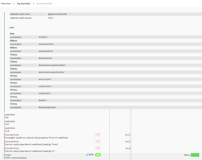Click the domInteractive annotation log entry

[45, 58]
